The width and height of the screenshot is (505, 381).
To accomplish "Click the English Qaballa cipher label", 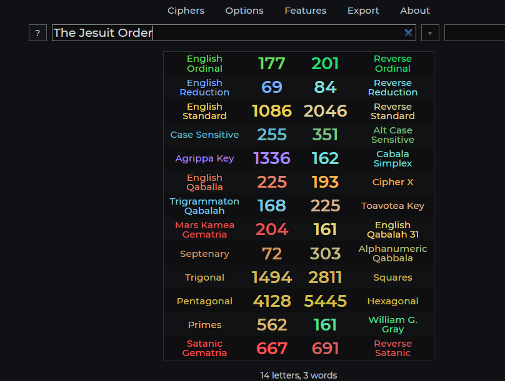I will coord(204,182).
